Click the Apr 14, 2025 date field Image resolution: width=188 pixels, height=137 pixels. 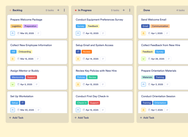[91, 59]
